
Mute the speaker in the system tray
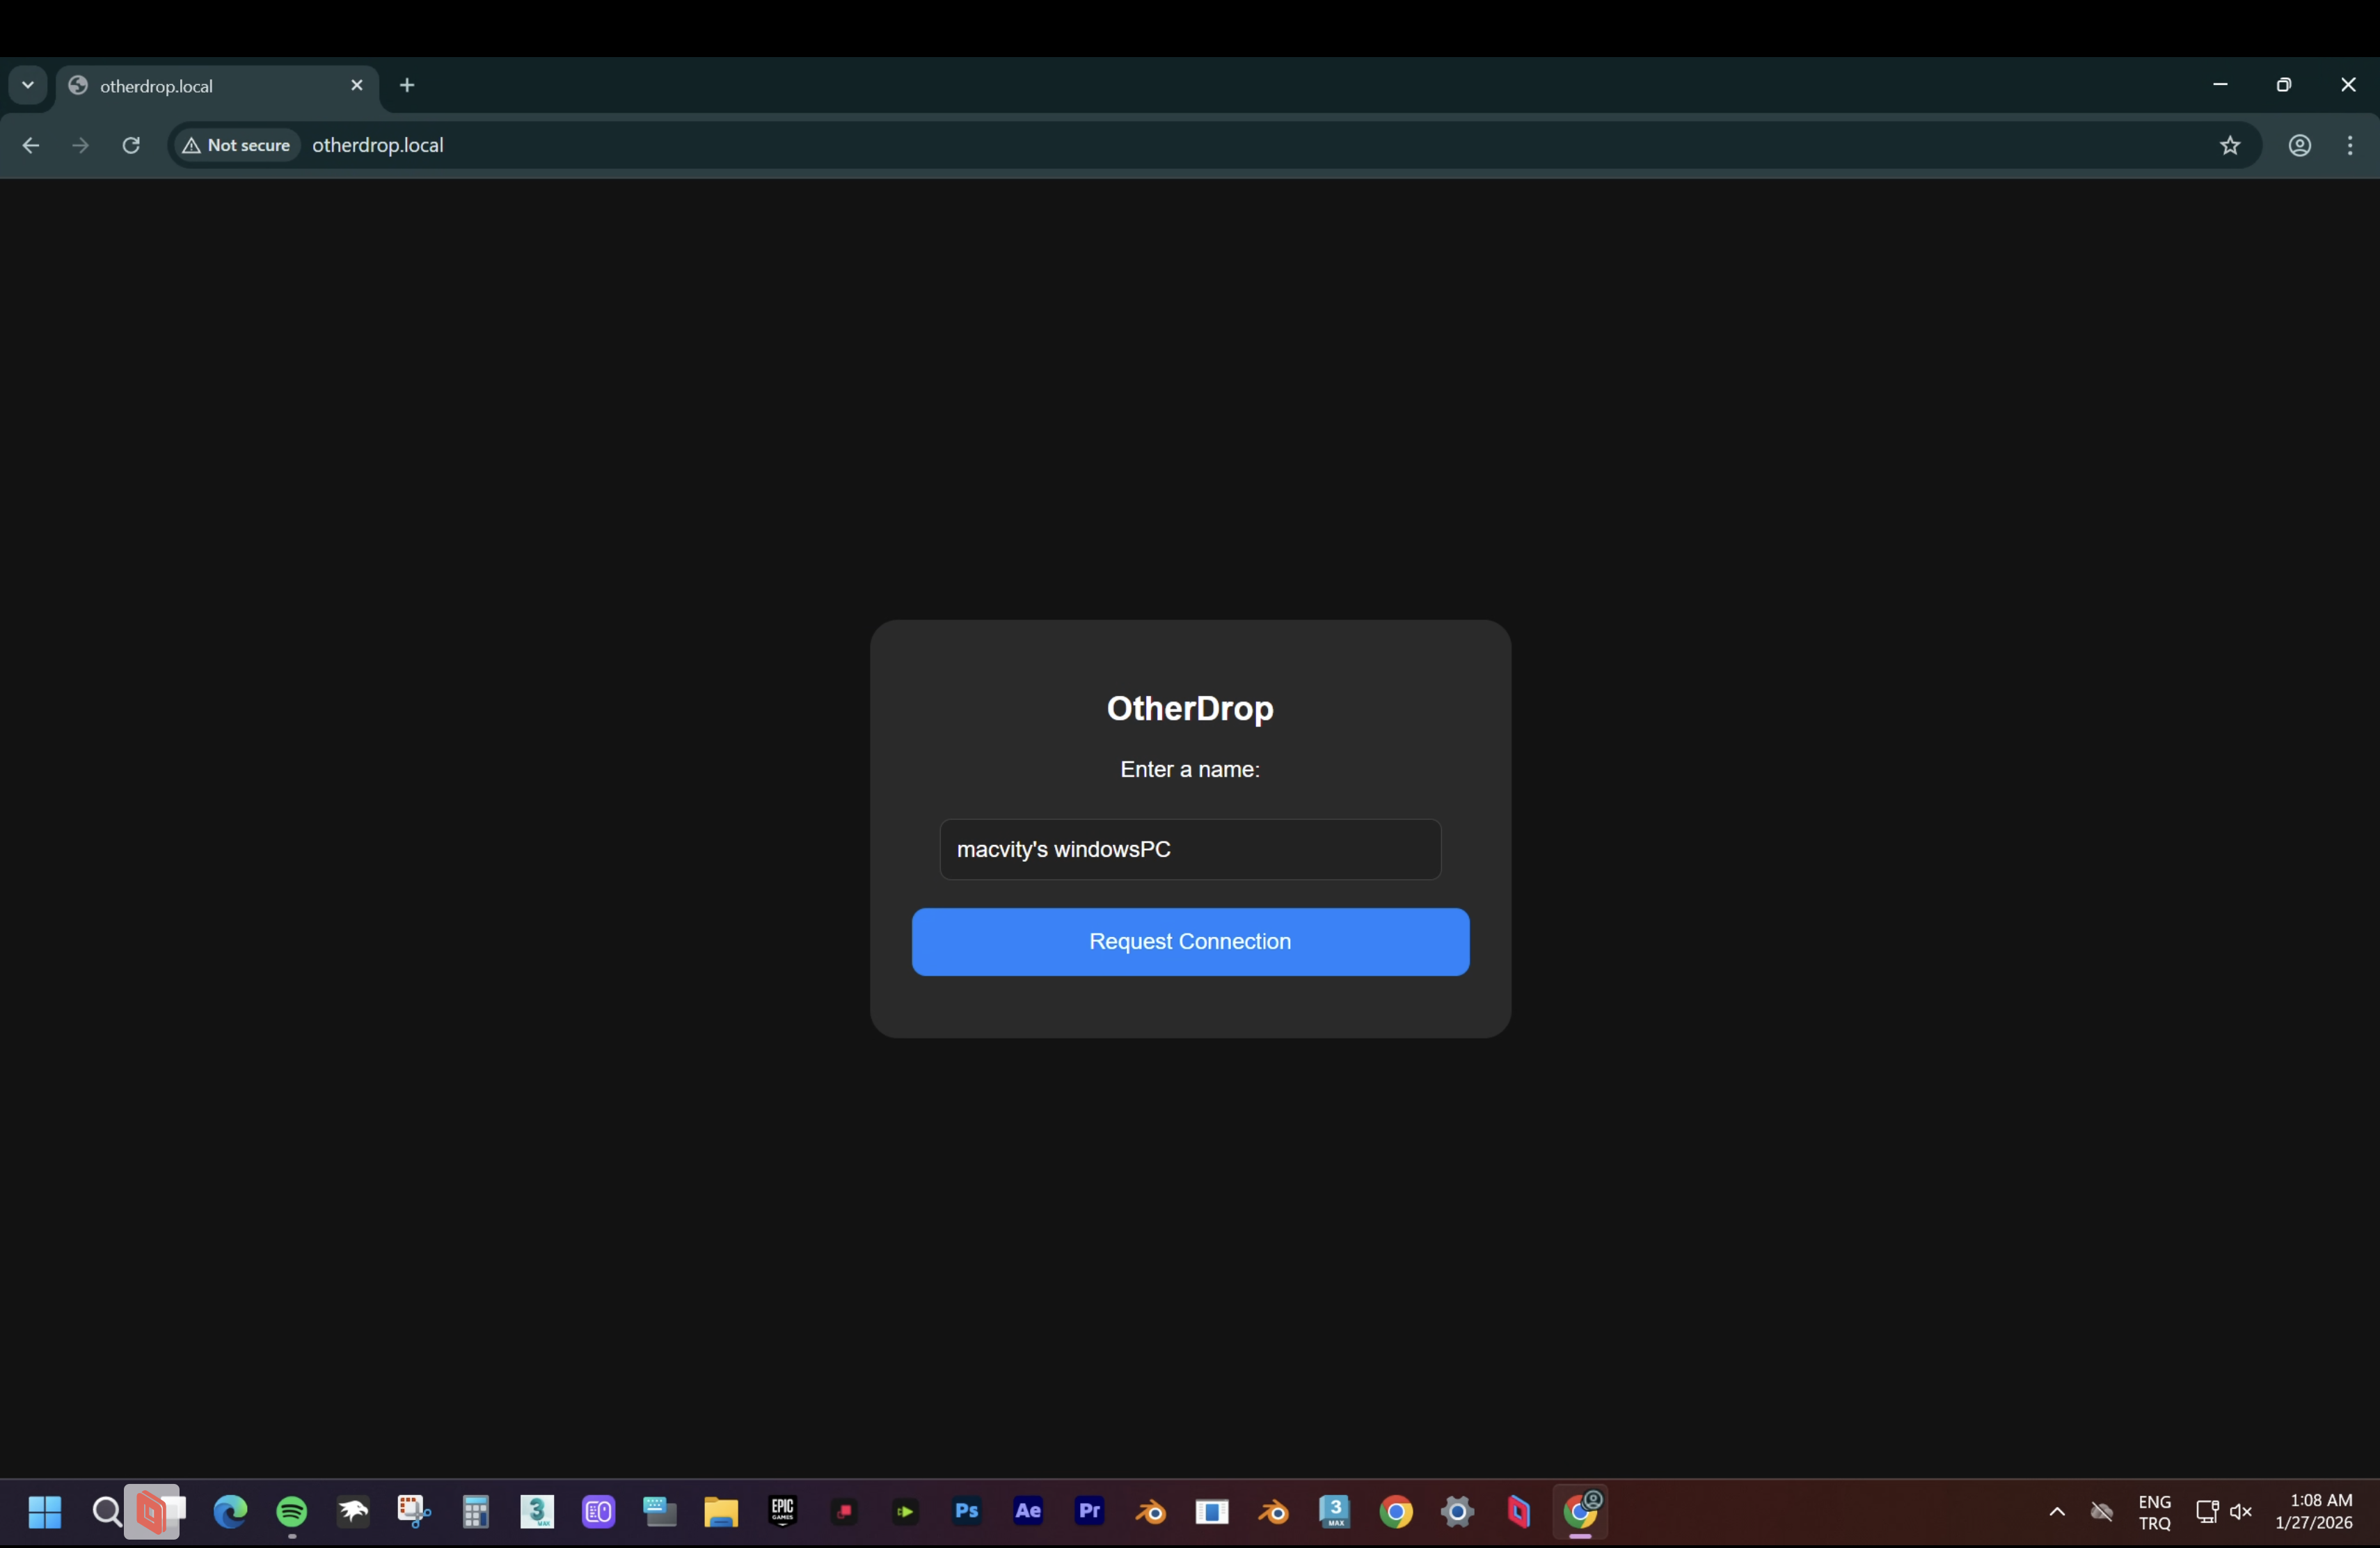(x=2242, y=1512)
